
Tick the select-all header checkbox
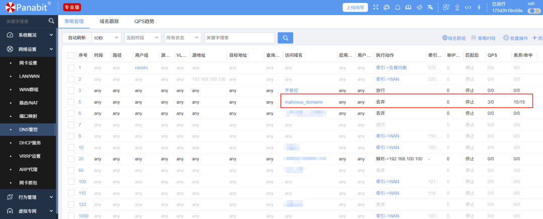(71, 55)
